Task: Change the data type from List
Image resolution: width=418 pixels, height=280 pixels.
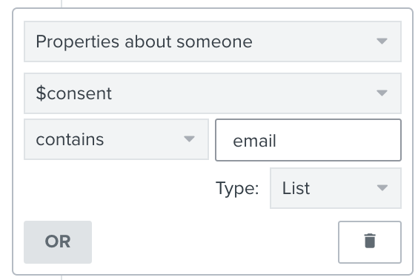Action: pyautogui.click(x=336, y=188)
